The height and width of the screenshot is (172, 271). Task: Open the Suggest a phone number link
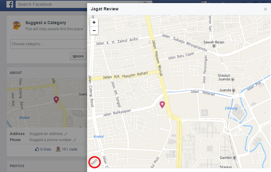50,140
